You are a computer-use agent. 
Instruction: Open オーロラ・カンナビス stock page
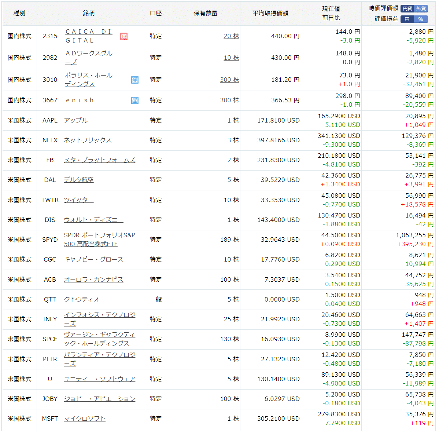(93, 280)
